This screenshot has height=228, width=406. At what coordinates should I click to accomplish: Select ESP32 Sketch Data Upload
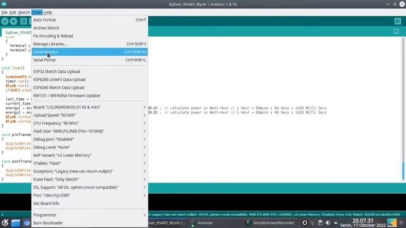(89, 72)
